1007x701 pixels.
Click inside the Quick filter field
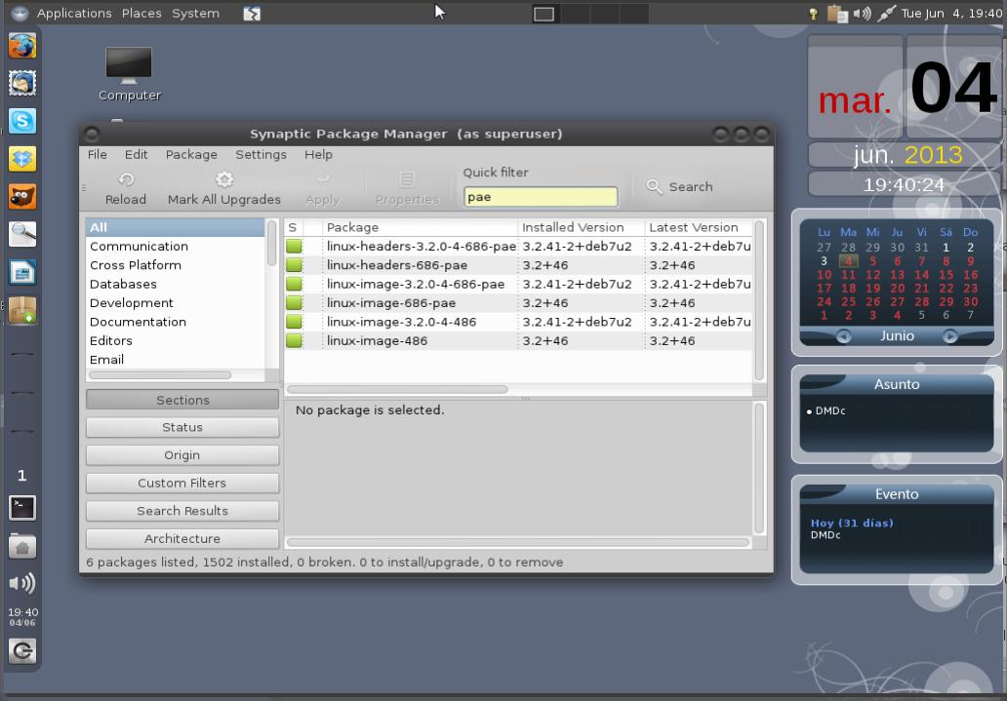[x=540, y=195]
